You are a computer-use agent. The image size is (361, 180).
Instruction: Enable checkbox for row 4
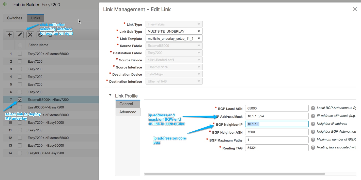[20, 77]
